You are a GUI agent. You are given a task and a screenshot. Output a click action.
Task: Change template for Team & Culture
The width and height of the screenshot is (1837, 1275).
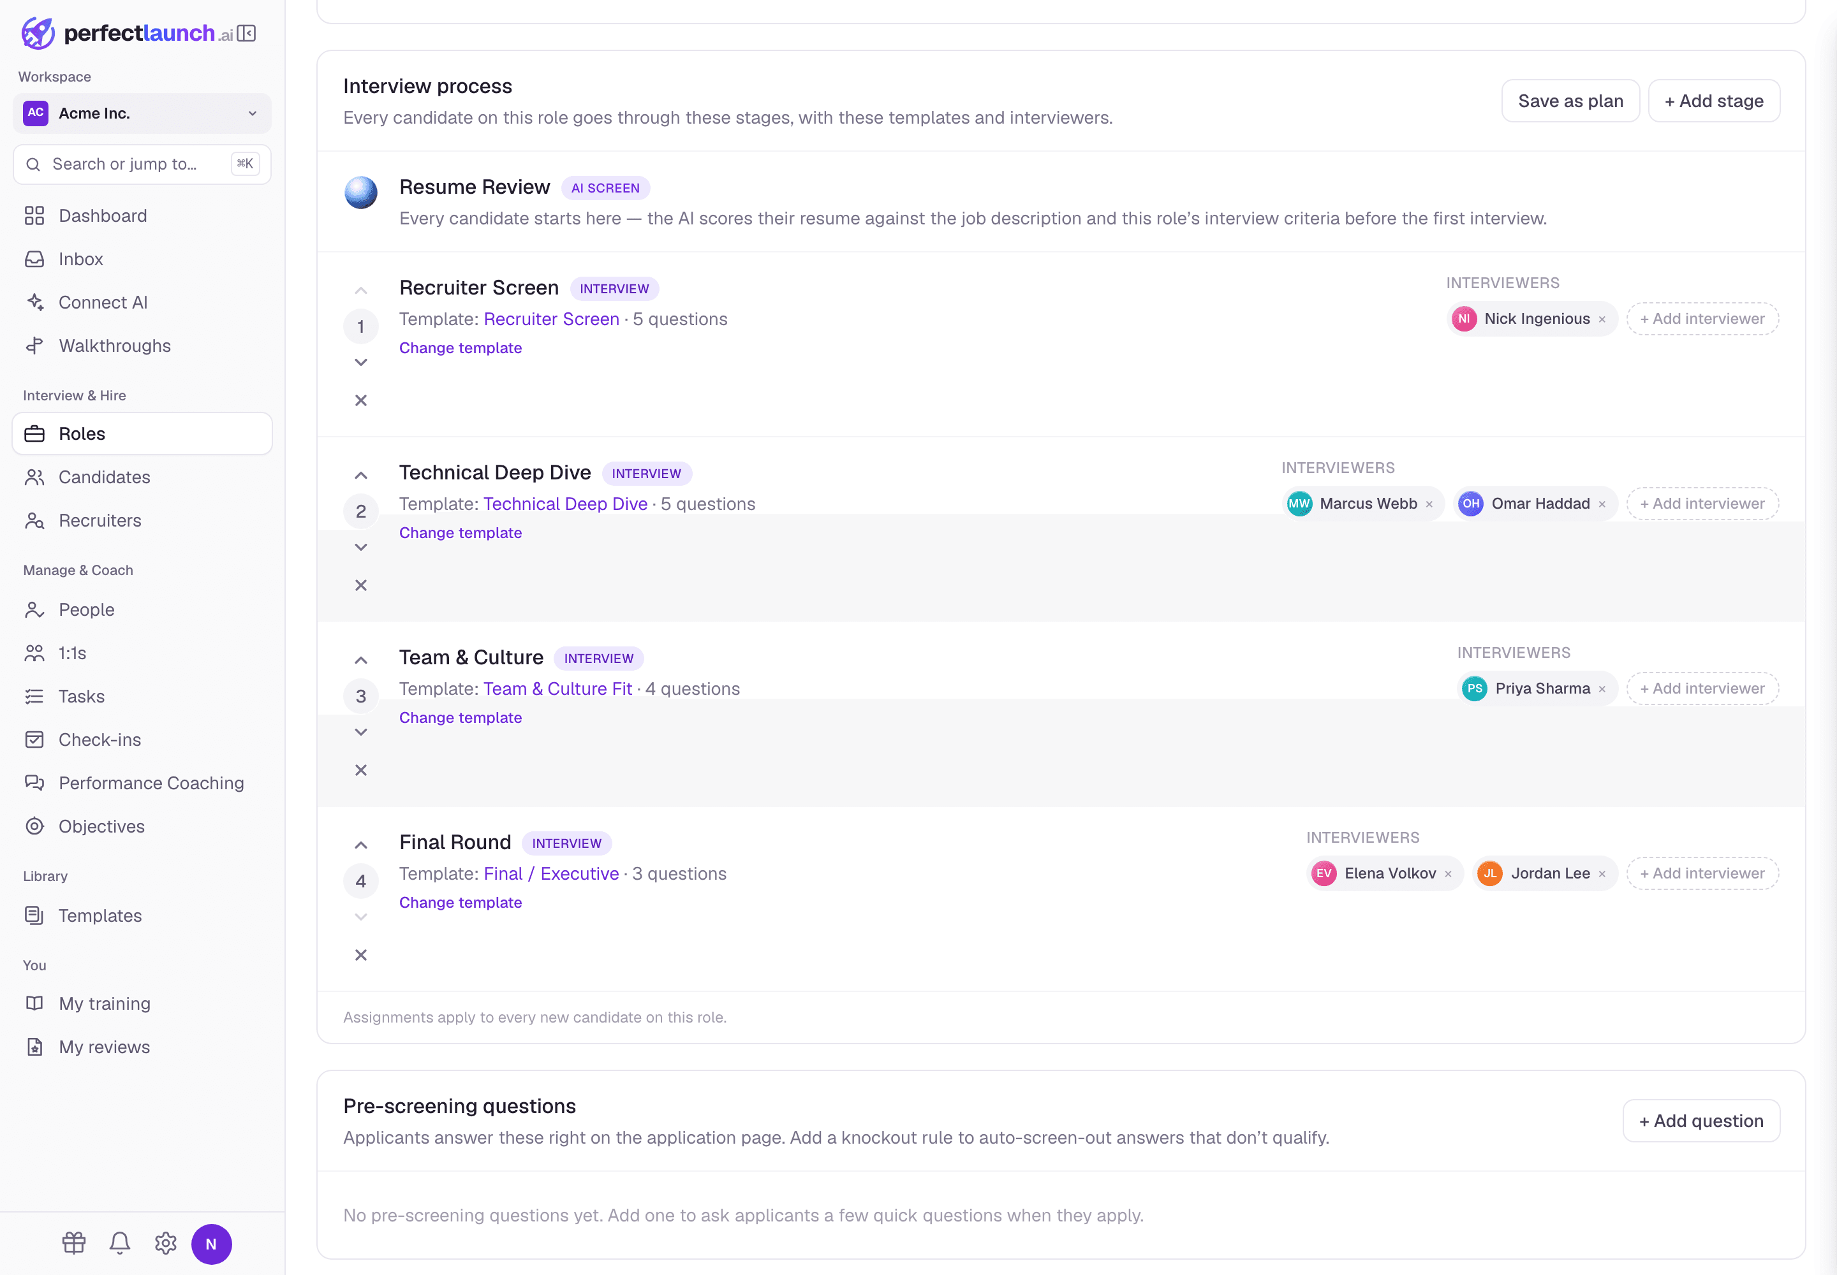pyautogui.click(x=461, y=717)
